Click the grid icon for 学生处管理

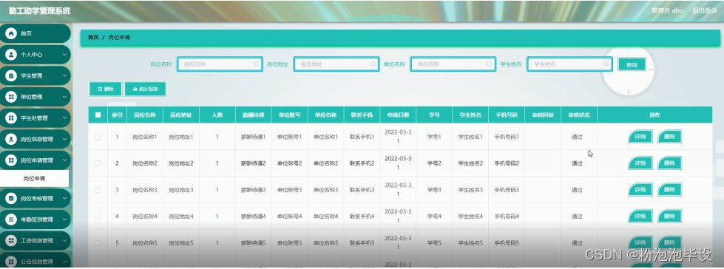(11, 118)
